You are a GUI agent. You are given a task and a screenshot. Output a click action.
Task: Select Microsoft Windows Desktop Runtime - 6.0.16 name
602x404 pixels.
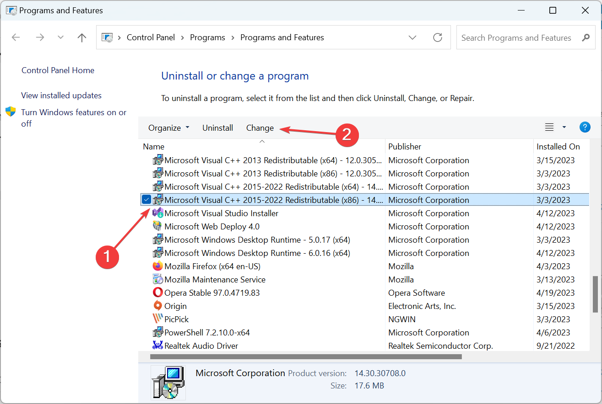coord(257,253)
